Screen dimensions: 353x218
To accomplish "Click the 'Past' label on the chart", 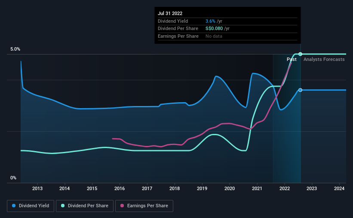I will click(x=292, y=59).
